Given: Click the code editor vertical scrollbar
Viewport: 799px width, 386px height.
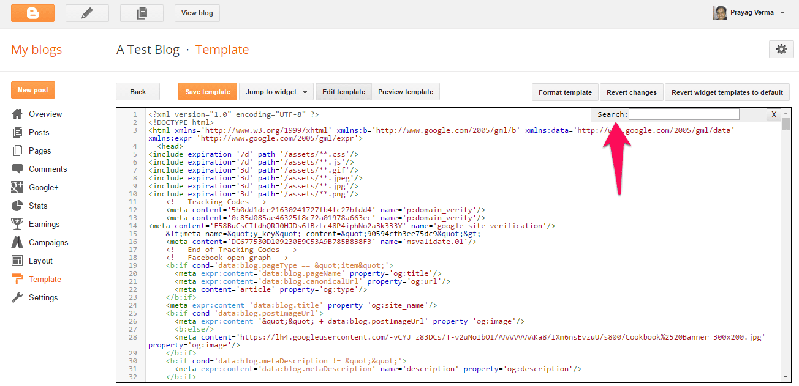Looking at the screenshot, I should (786, 245).
